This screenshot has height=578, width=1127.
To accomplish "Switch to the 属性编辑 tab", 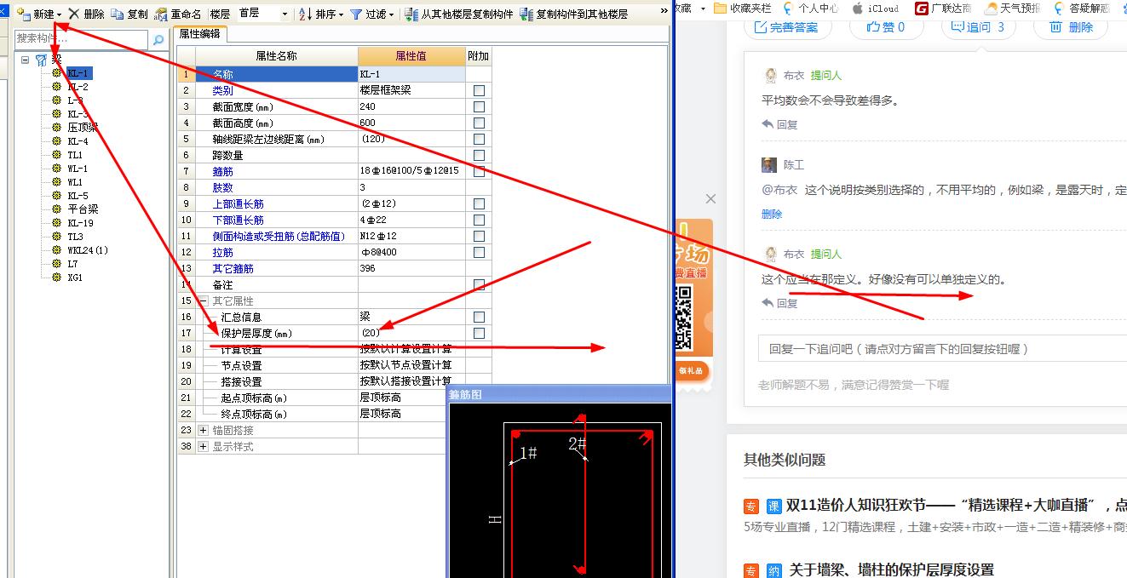I will click(x=201, y=34).
